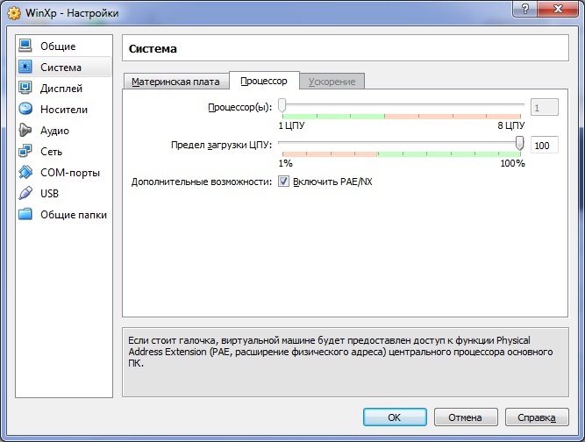Select Аудио in the sidebar
Image resolution: width=585 pixels, height=442 pixels.
click(64, 130)
